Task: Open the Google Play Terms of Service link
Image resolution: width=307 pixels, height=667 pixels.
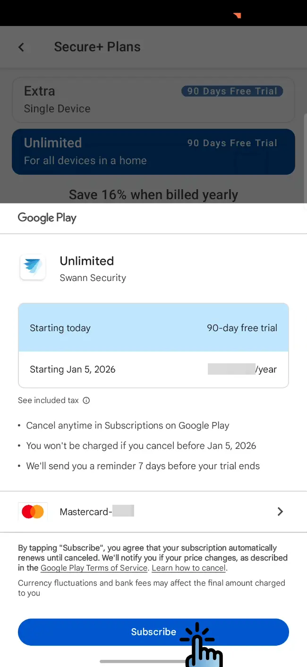Action: click(94, 568)
